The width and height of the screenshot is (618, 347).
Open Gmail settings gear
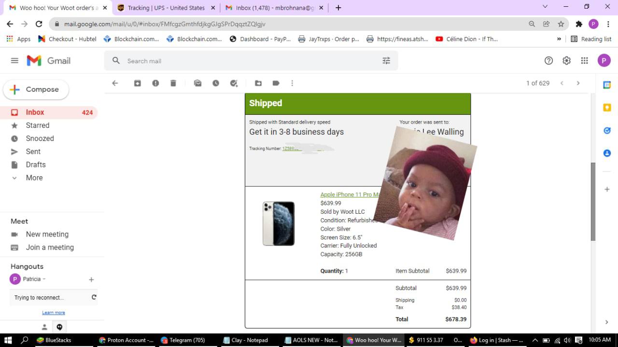566,60
